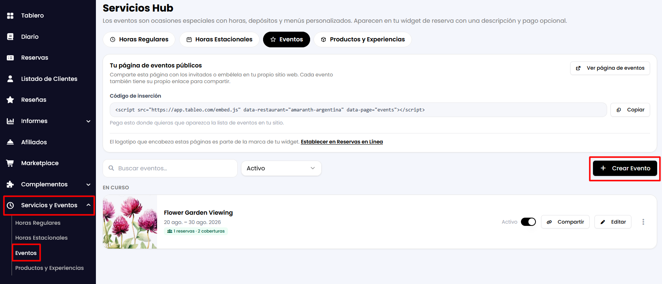Open Horas Estacionales in sidebar submenu
Viewport: 662px width, 284px height.
point(41,238)
